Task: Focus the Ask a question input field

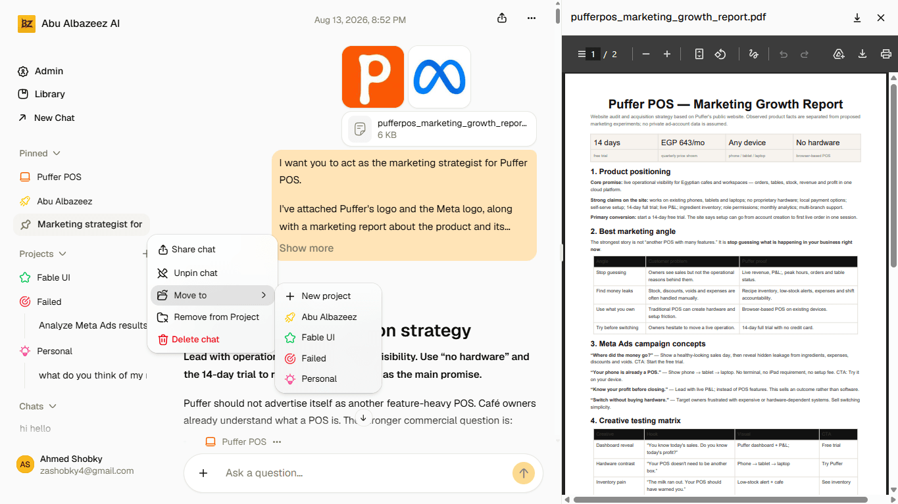Action: (x=364, y=472)
